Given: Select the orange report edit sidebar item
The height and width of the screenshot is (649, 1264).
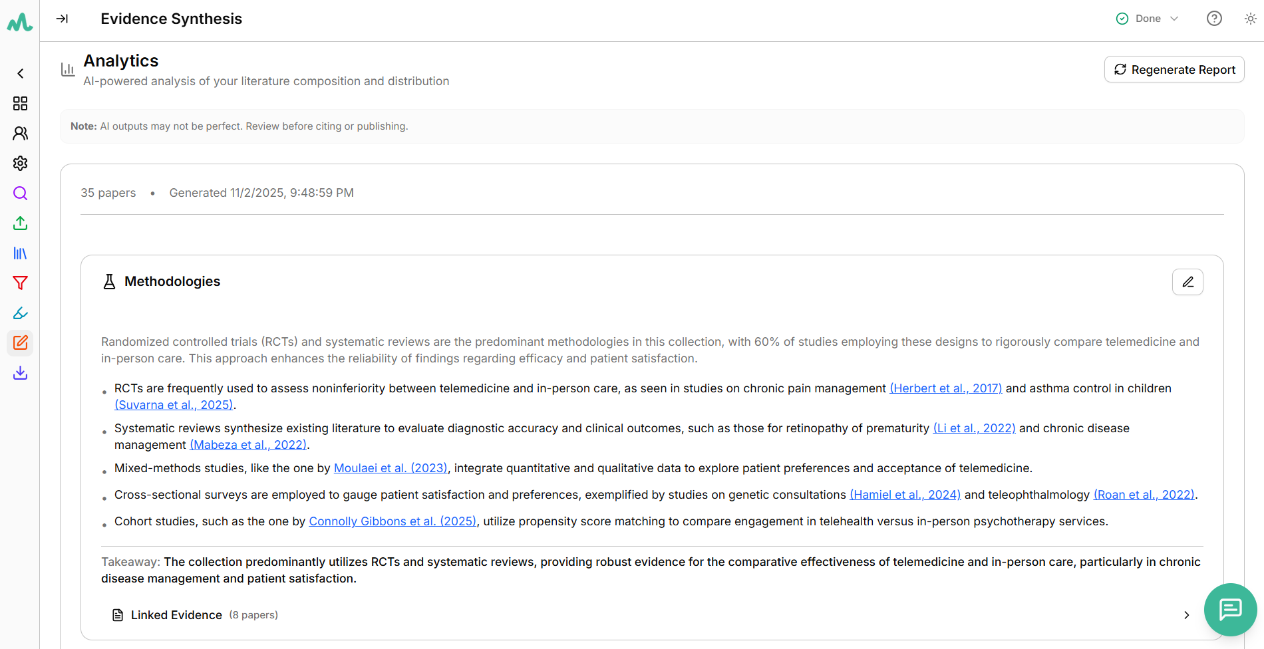Looking at the screenshot, I should click(x=20, y=343).
